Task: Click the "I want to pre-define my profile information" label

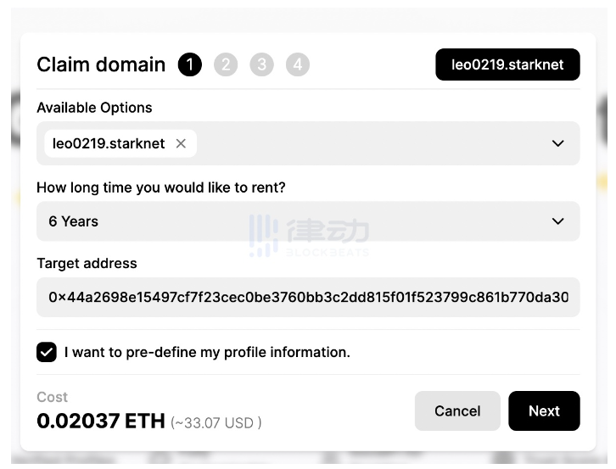Action: coord(207,352)
